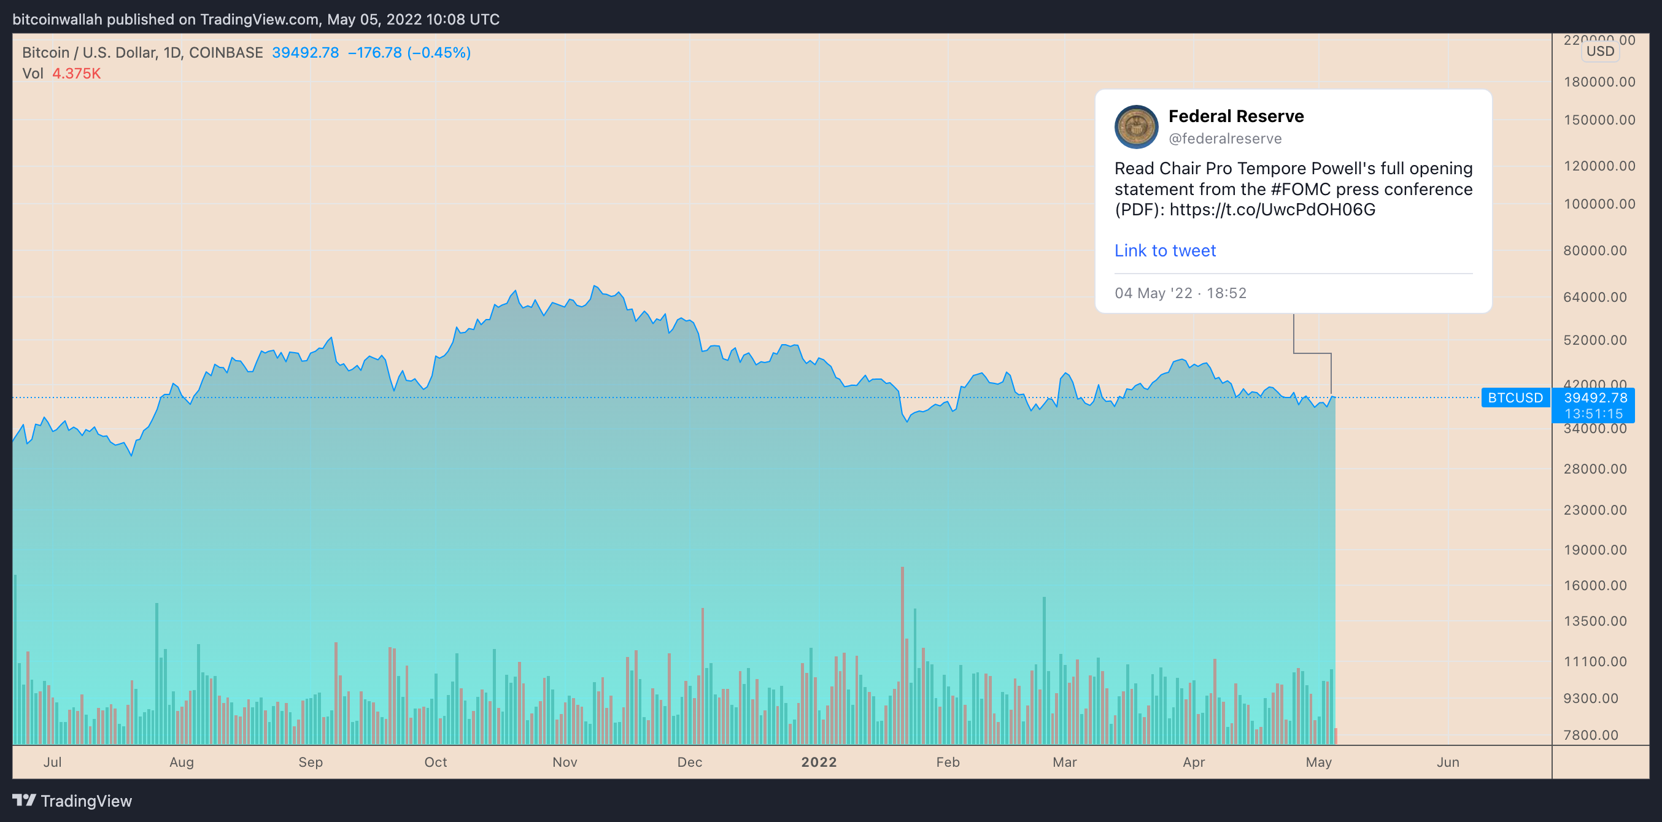
Task: Click the 2022 year marker on time axis
Action: tap(819, 762)
